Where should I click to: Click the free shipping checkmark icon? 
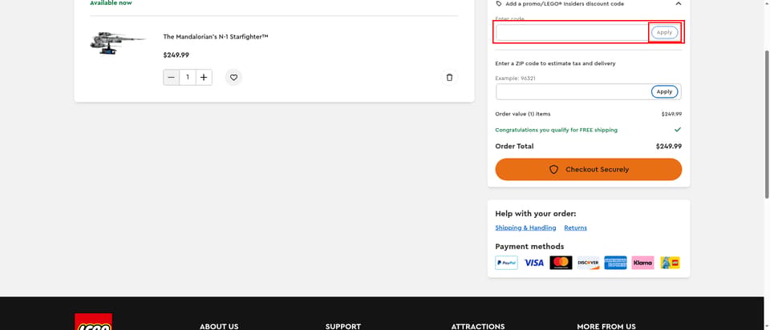(678, 130)
